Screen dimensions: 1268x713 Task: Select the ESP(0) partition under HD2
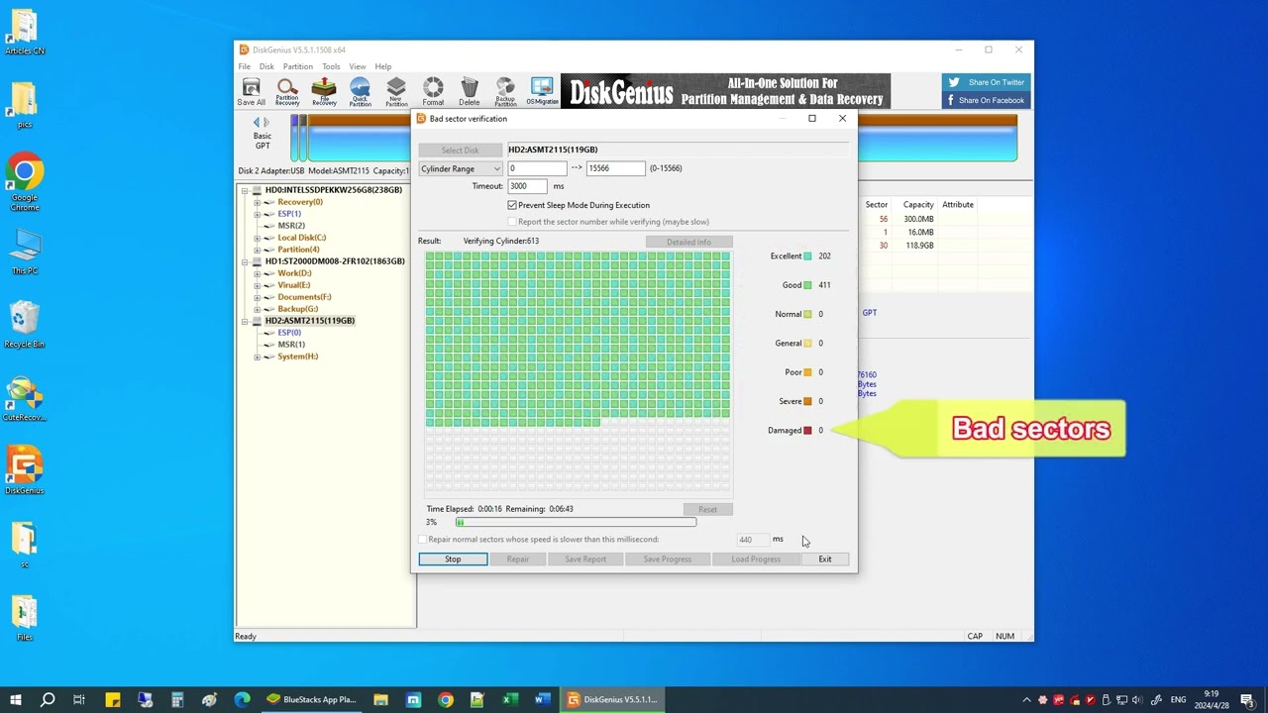point(289,333)
